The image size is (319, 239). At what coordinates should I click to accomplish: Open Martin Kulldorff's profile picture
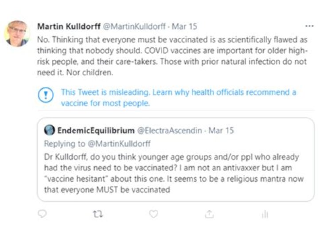(x=17, y=33)
